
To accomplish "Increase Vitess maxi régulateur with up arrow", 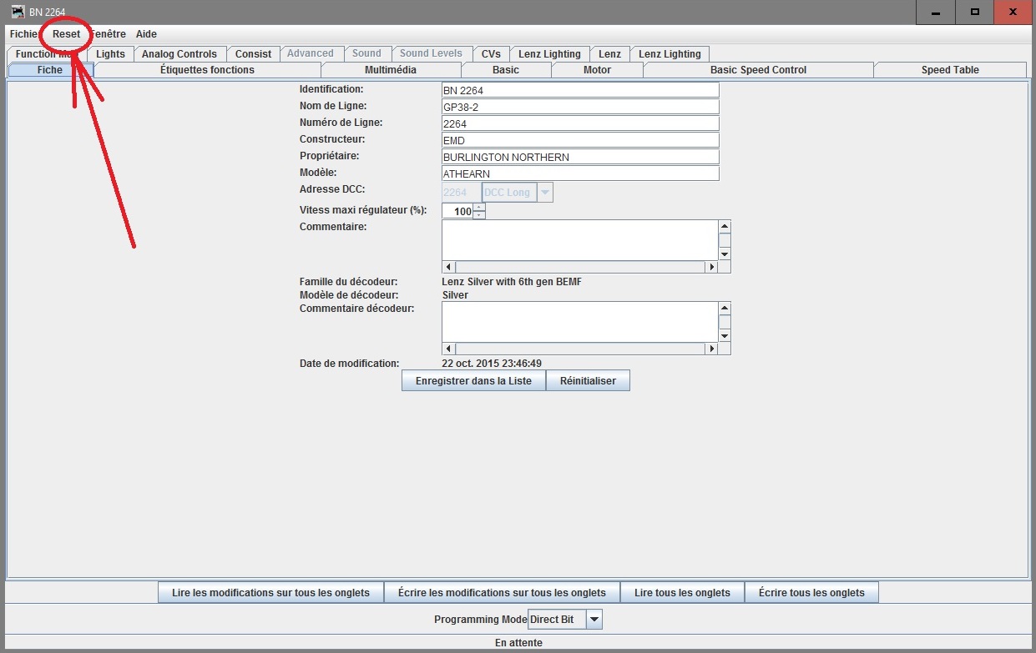I will (479, 207).
